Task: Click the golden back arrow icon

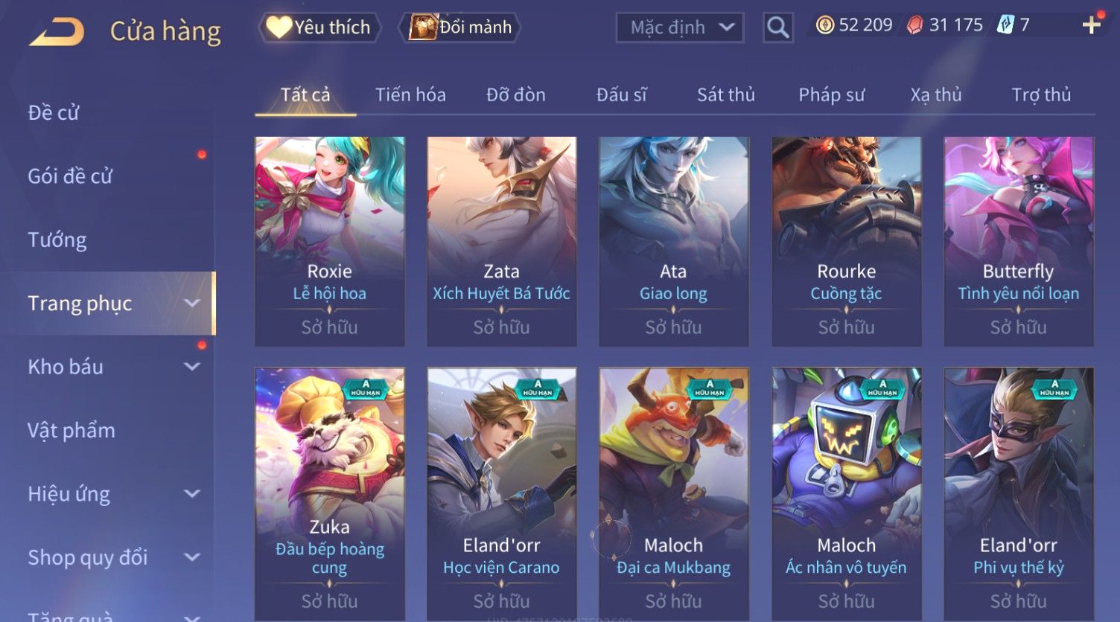Action: point(57,32)
